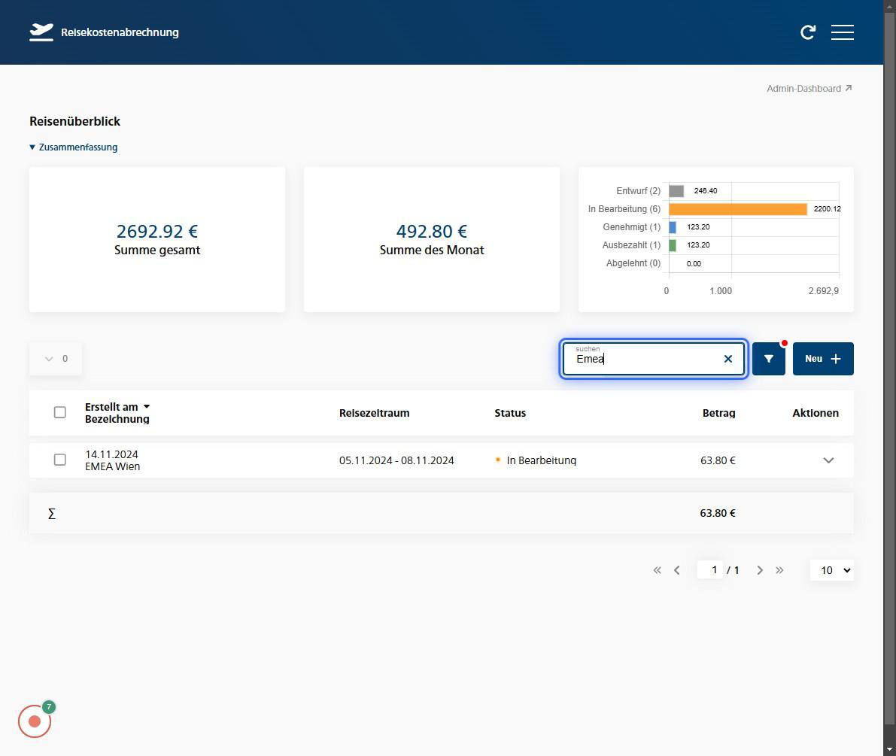896x756 pixels.
Task: Go to the first page
Action: click(x=657, y=570)
